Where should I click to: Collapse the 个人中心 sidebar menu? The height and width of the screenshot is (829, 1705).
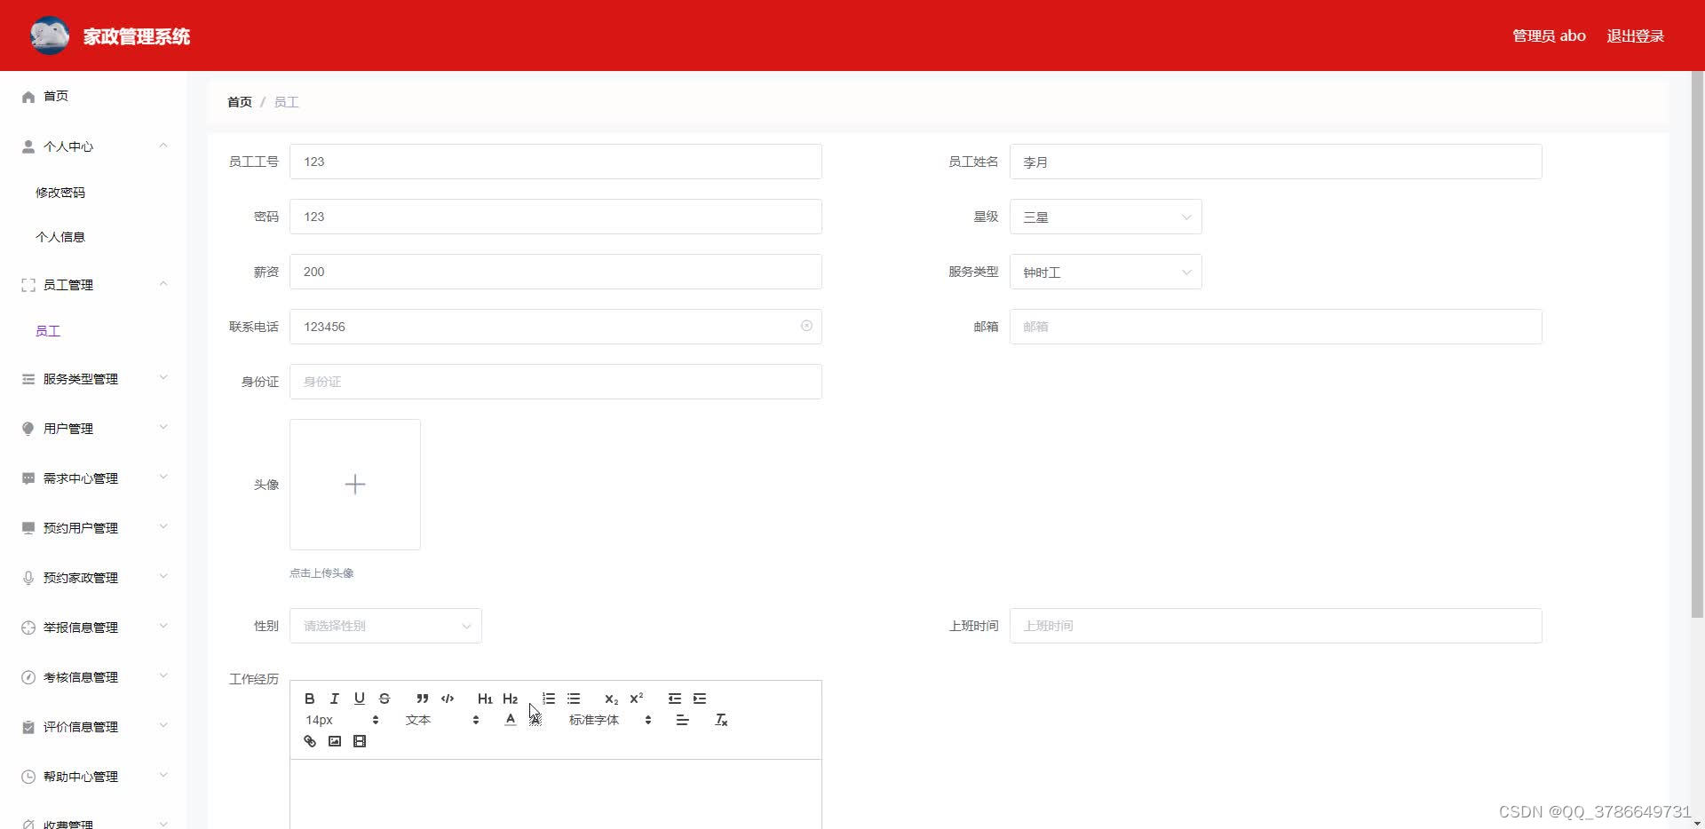coord(93,146)
